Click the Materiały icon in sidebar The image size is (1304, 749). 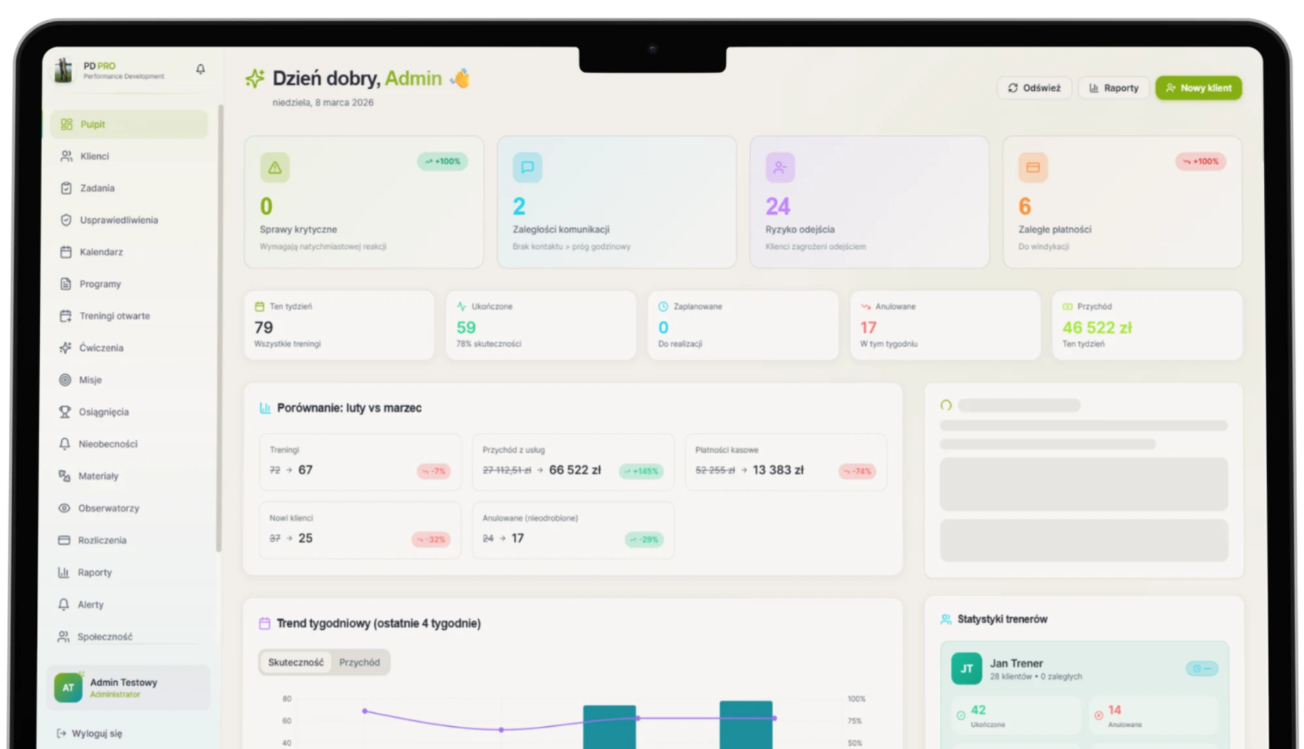click(x=64, y=476)
